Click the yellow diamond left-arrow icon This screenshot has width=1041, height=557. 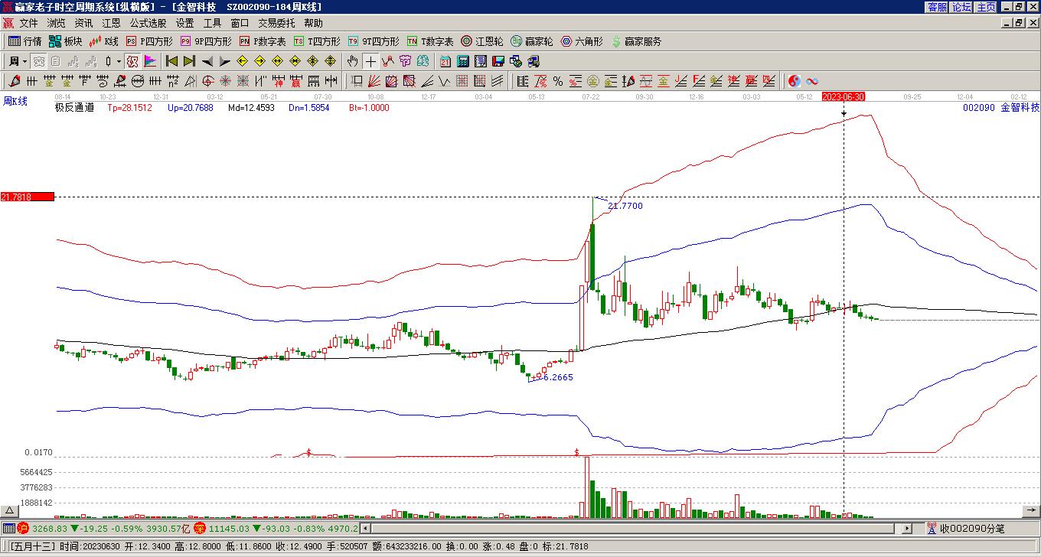243,61
